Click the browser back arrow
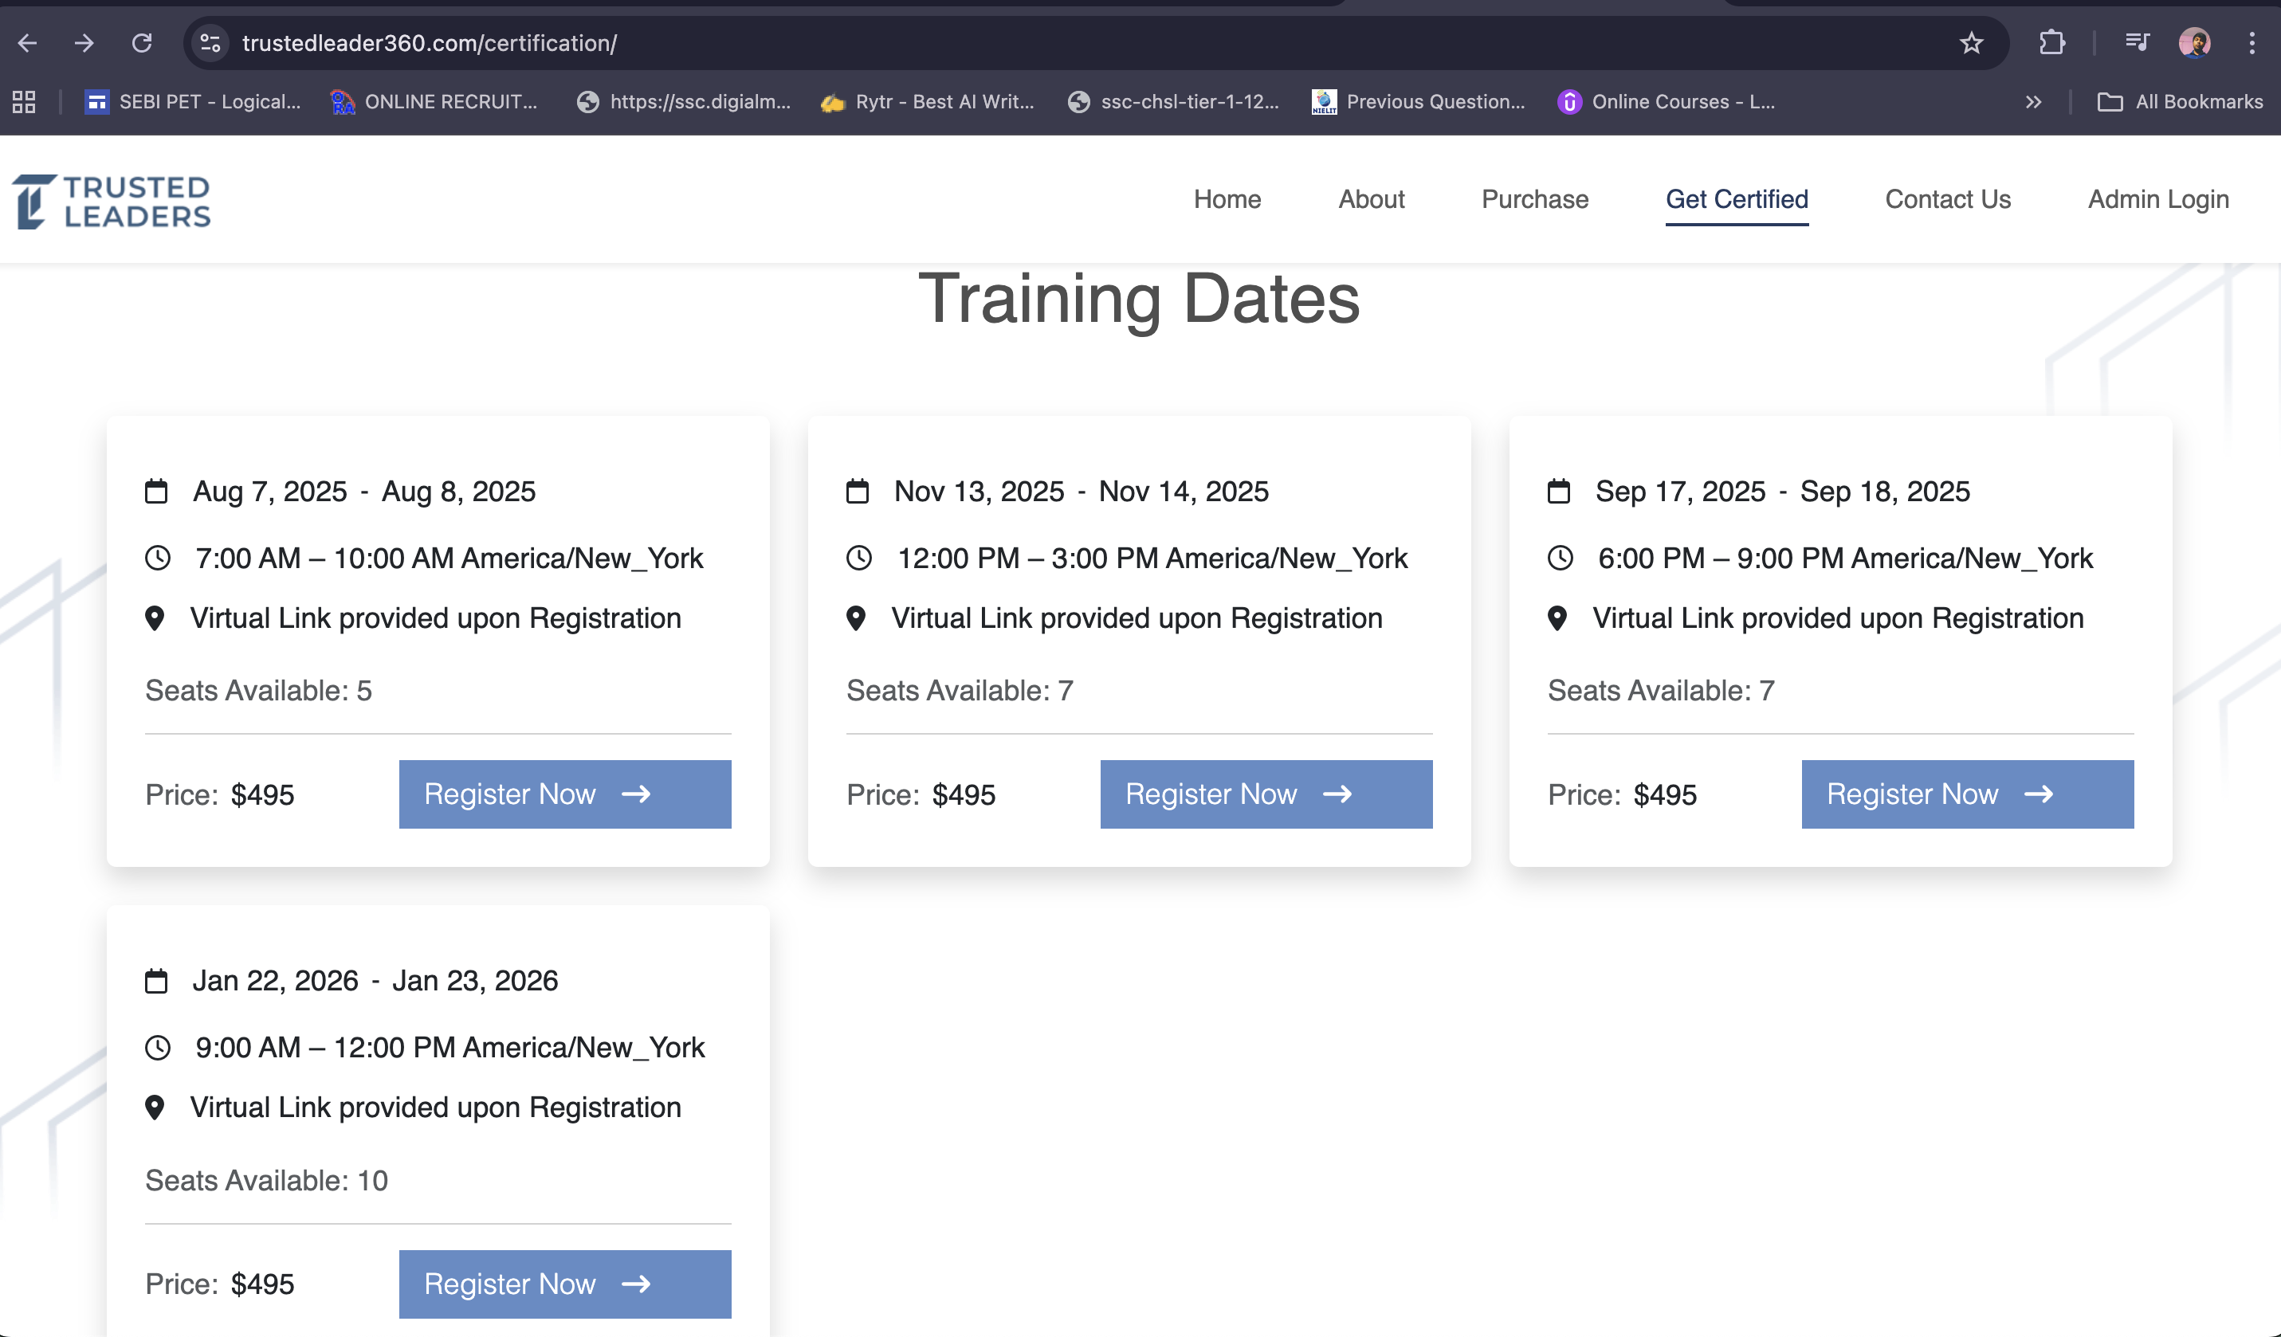Image resolution: width=2281 pixels, height=1337 pixels. coord(27,42)
